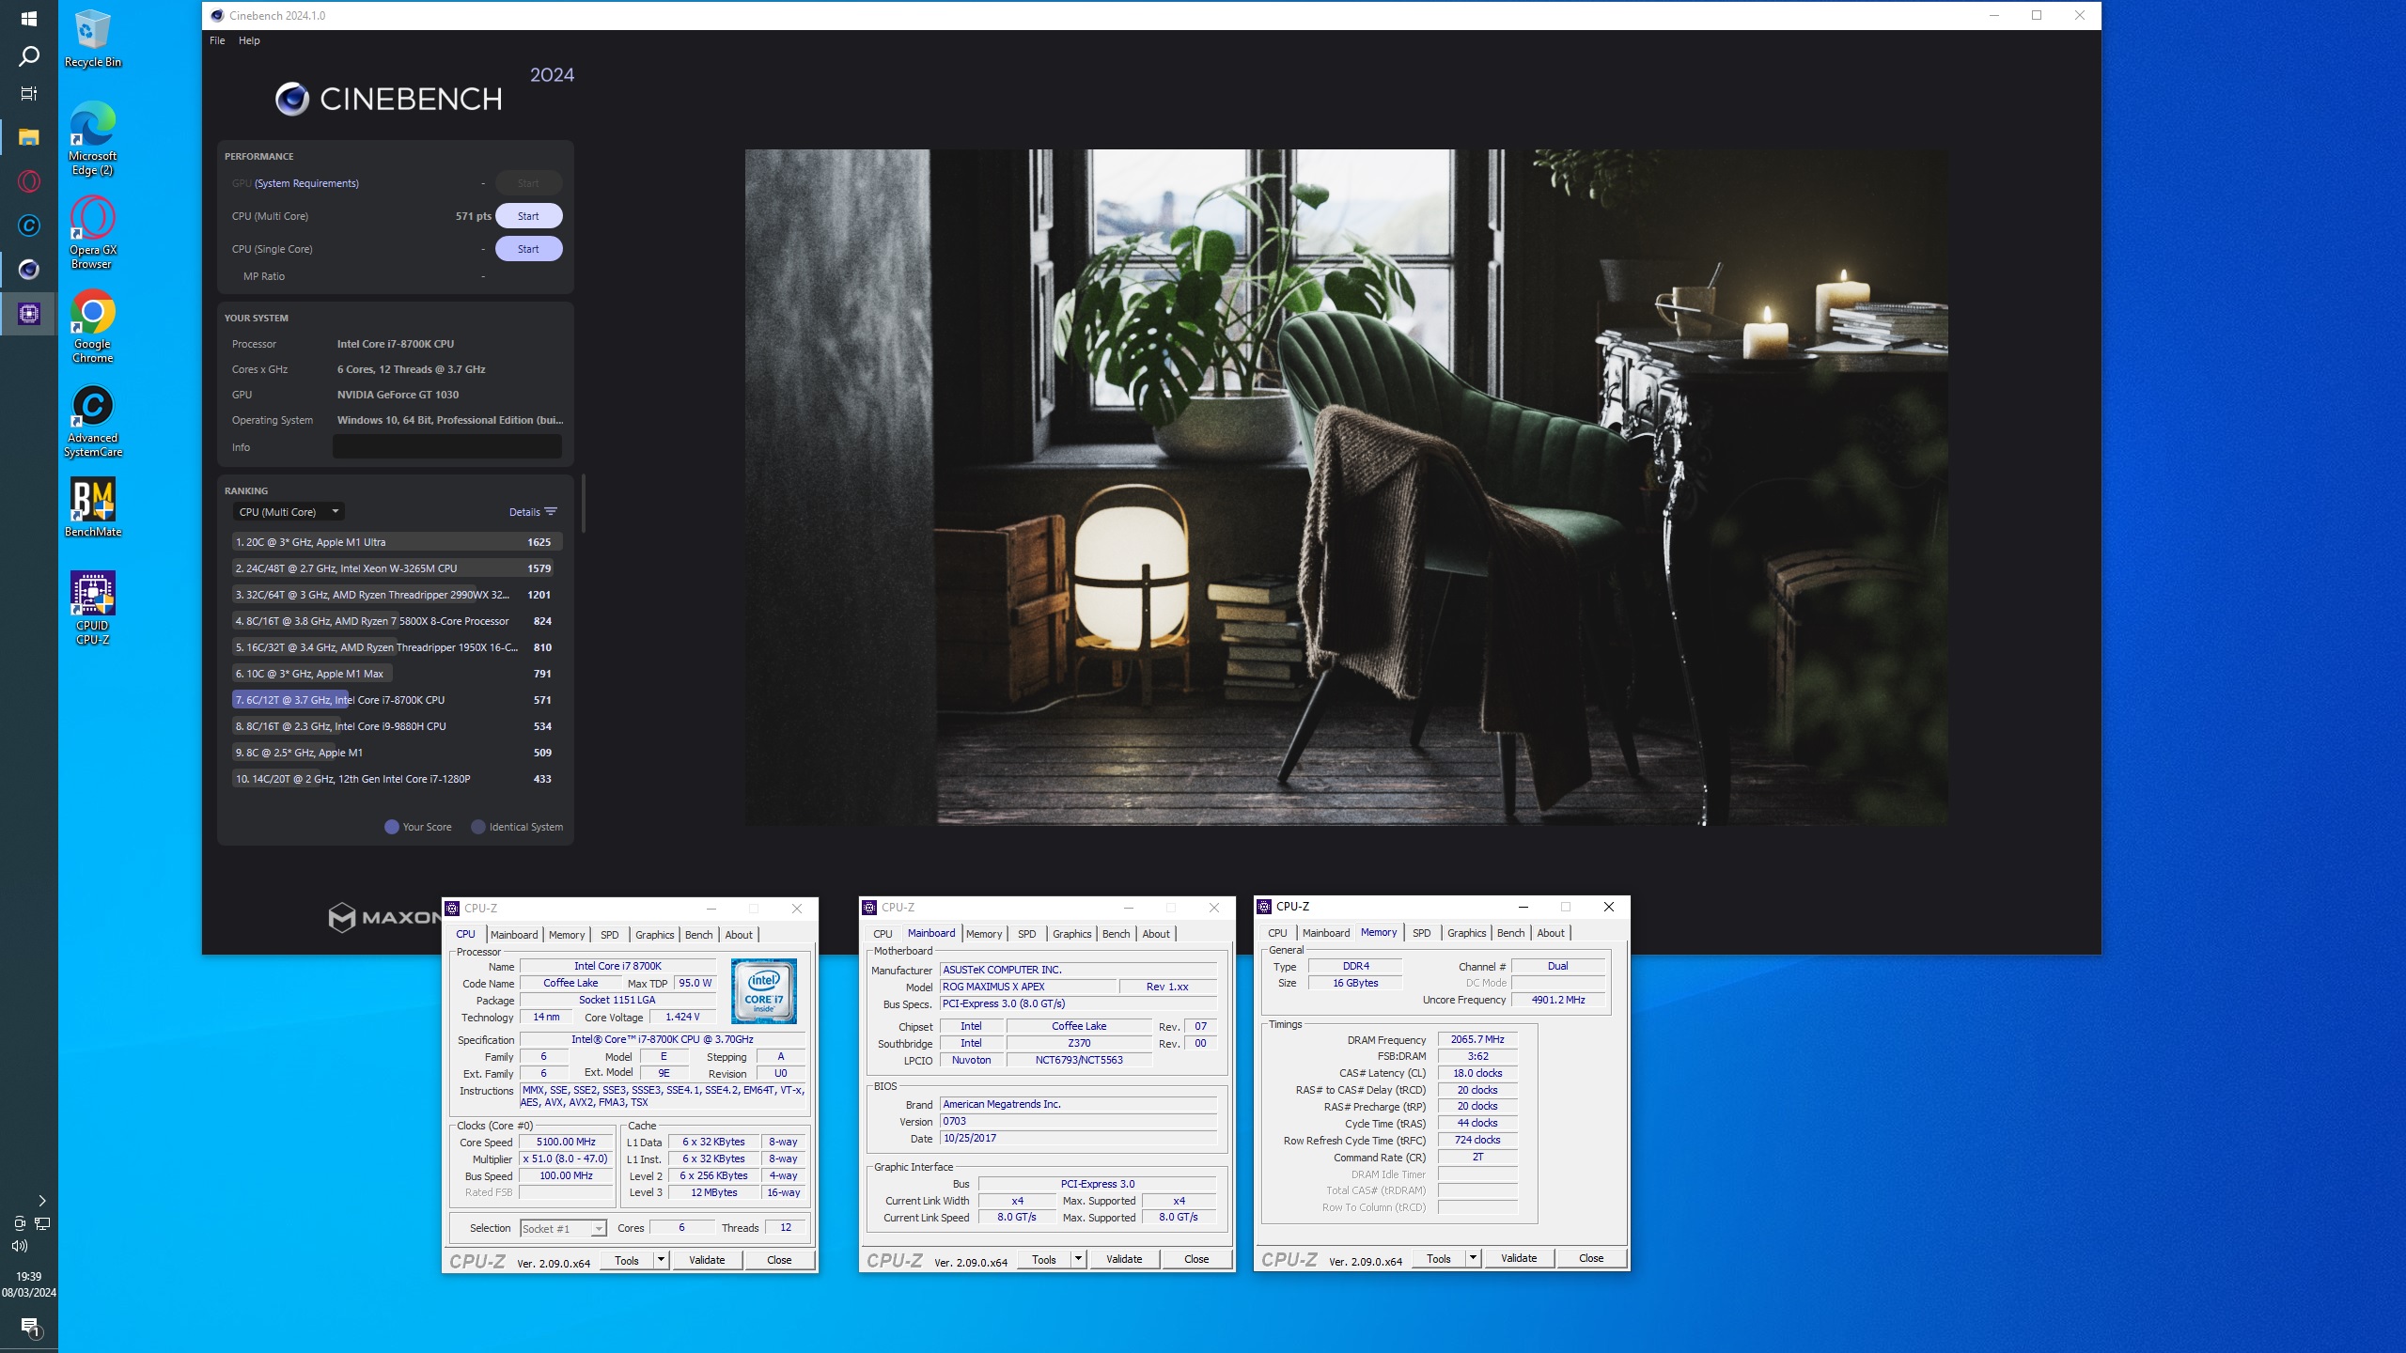Show hidden tray icons chevron
Image resolution: width=2406 pixels, height=1353 pixels.
click(41, 1200)
